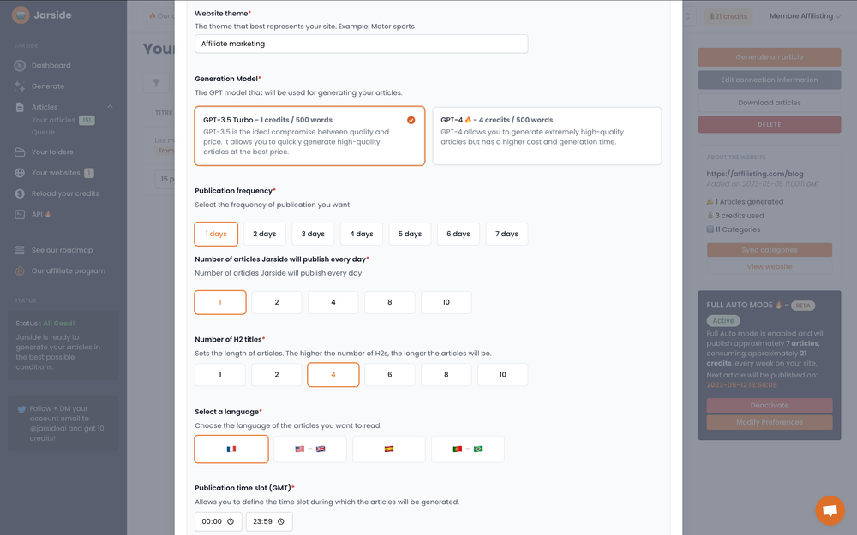Click the globe icon for Your websites
This screenshot has width=857, height=535.
(x=19, y=172)
